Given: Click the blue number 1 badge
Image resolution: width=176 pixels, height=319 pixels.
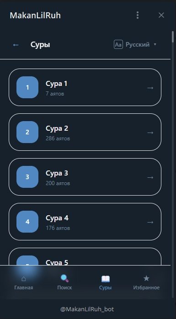Looking at the screenshot, I should tap(27, 87).
